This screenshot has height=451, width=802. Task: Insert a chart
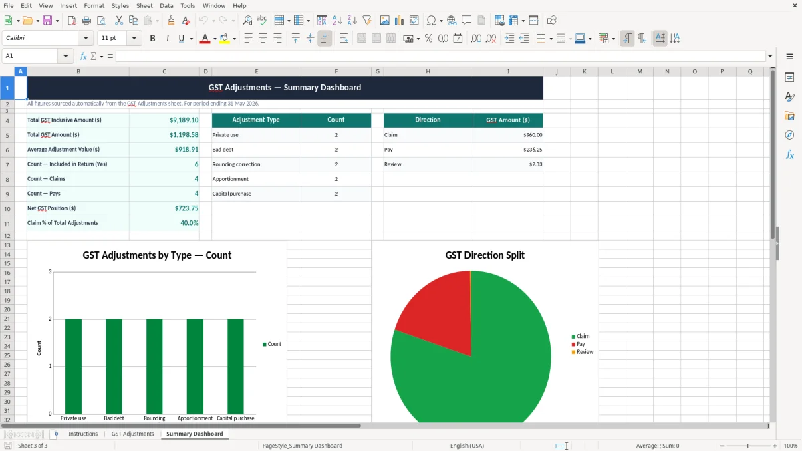400,21
